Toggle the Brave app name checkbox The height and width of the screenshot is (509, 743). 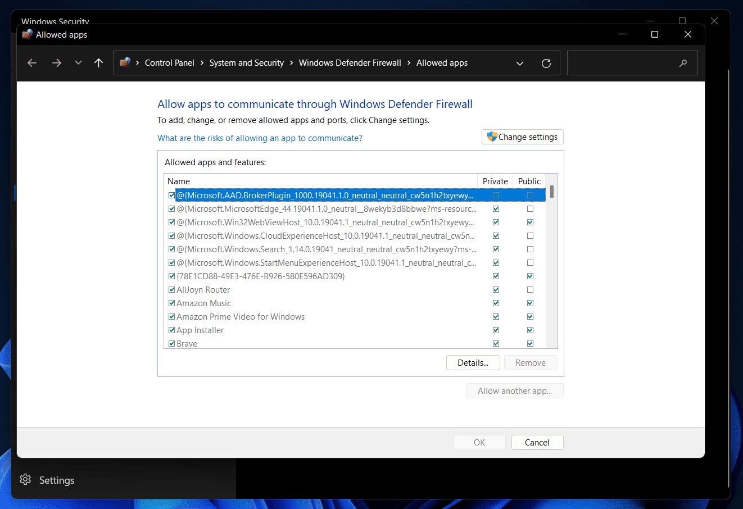pyautogui.click(x=171, y=344)
